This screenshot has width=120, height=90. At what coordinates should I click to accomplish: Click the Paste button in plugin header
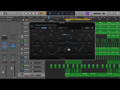click(x=55, y=28)
